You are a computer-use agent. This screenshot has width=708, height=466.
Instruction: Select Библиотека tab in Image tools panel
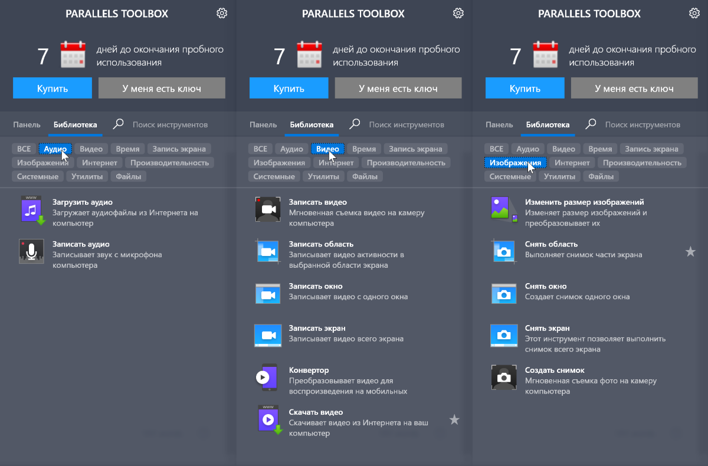click(548, 124)
